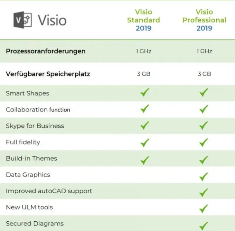This screenshot has width=235, height=231.
Task: Click the Improved autoCAD support checkmark
Action: 204,192
